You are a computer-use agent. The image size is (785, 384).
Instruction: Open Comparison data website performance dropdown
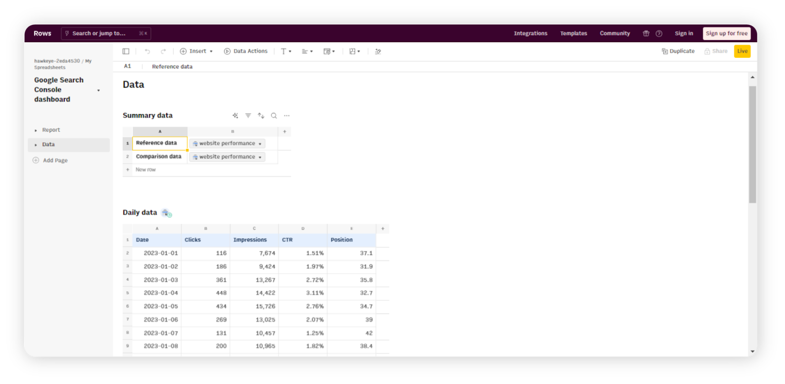[227, 157]
